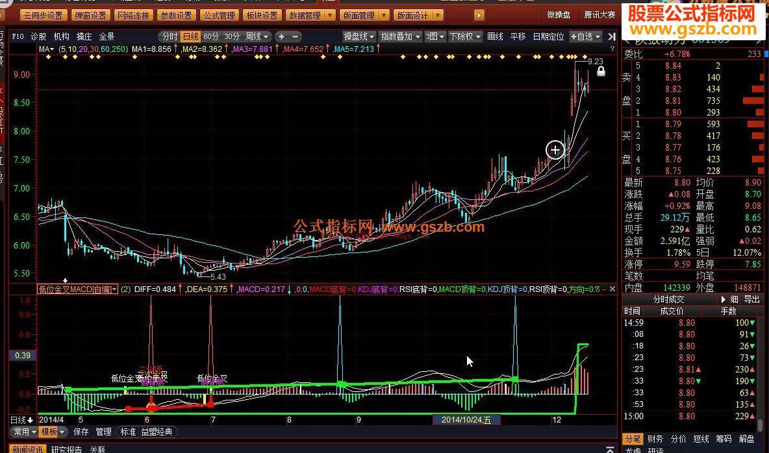
Task: Click the circled plus crosshair on chart
Action: (x=555, y=150)
